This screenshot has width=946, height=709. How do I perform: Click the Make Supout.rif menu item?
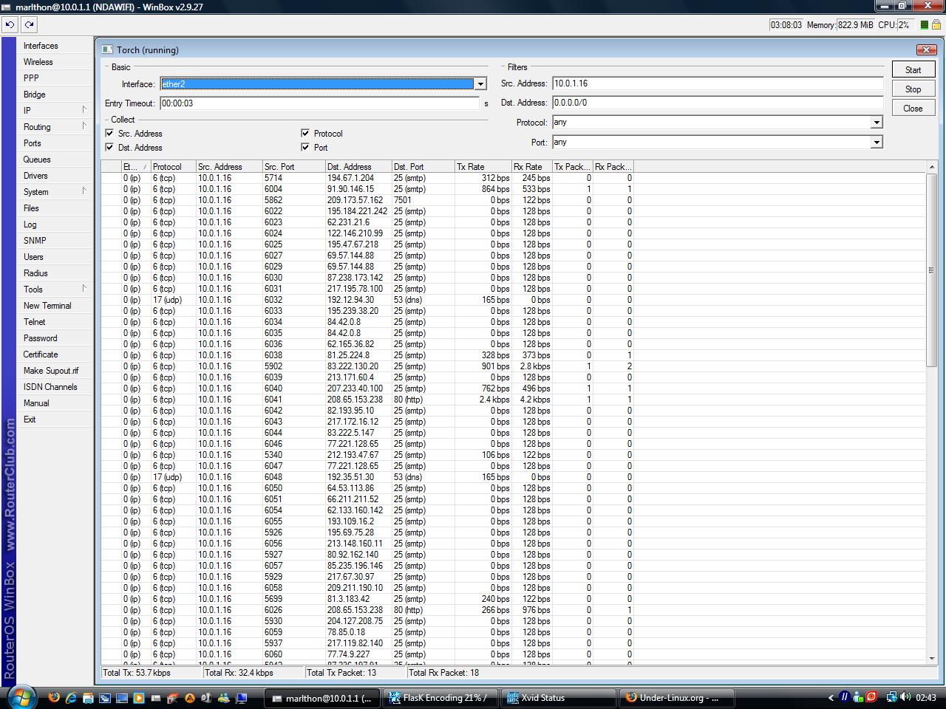tap(55, 371)
